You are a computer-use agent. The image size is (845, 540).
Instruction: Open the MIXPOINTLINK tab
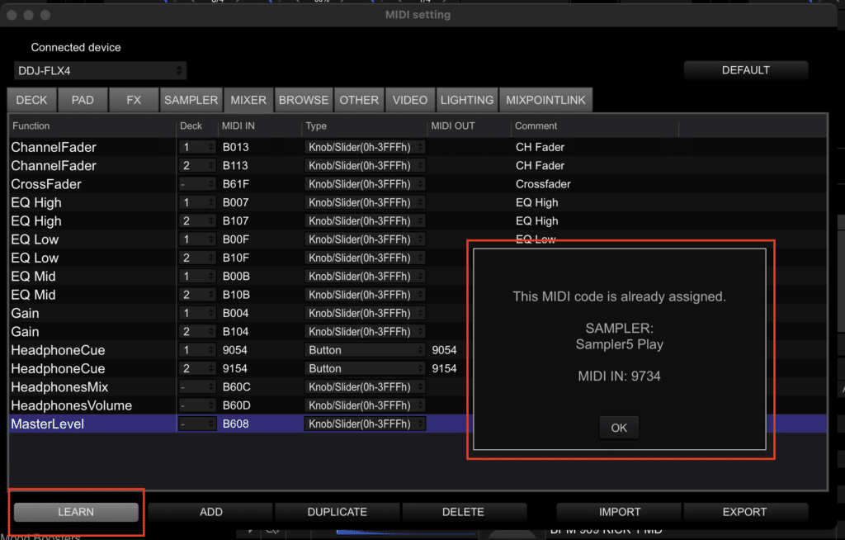point(545,99)
